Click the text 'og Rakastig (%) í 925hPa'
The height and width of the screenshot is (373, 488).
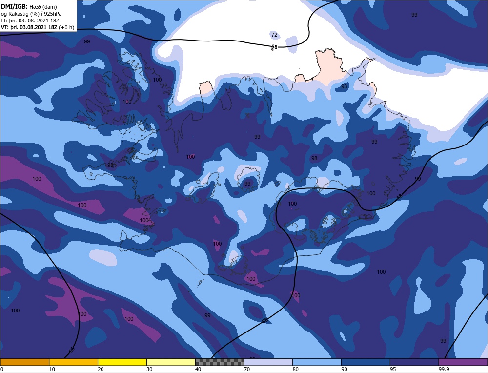31,14
